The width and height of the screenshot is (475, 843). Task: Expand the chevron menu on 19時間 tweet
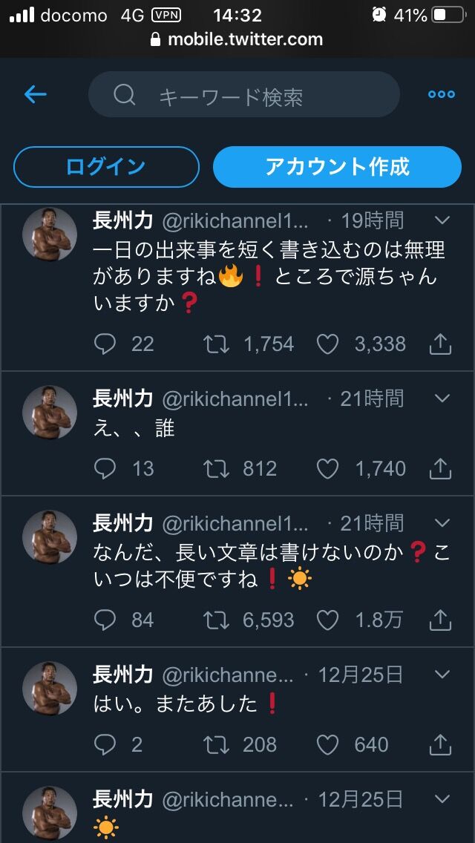click(442, 220)
